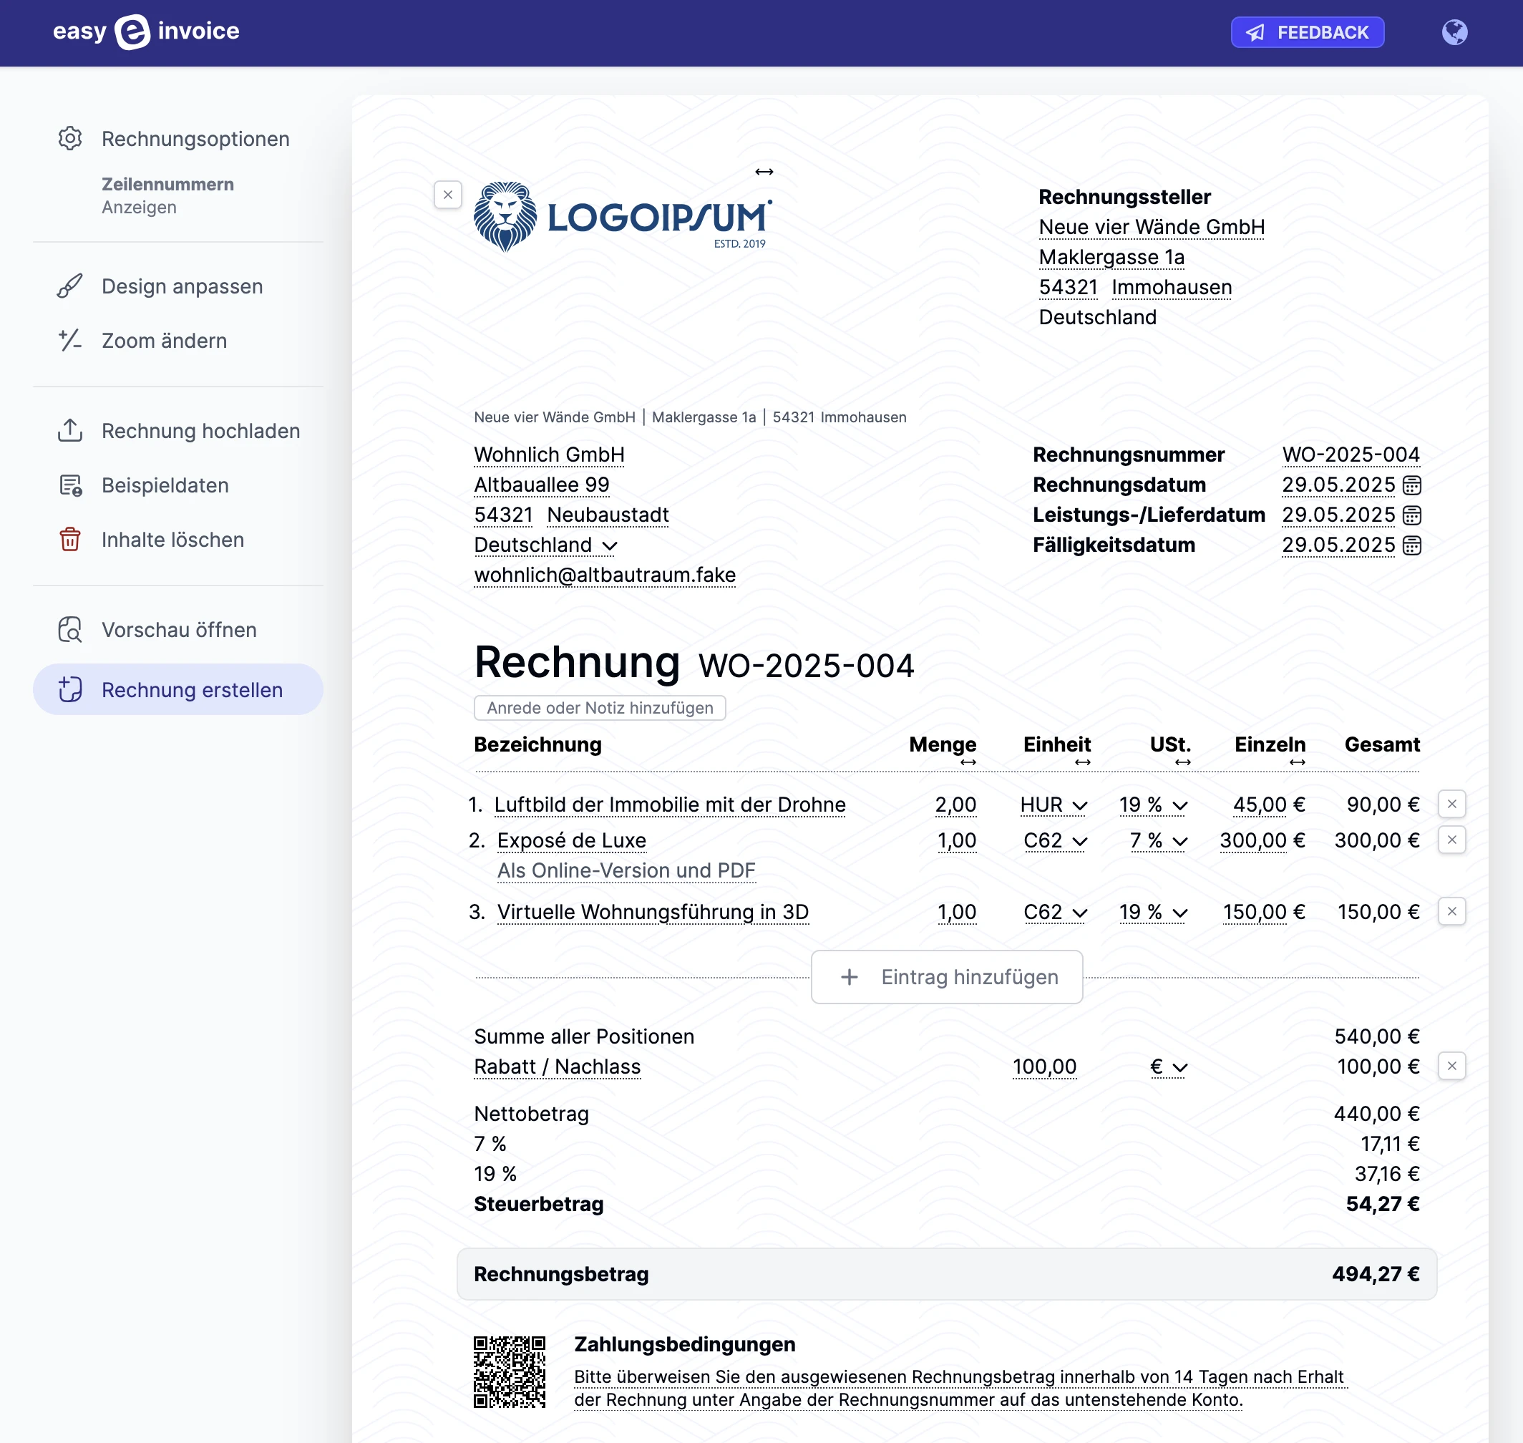Click Anrede oder Notiz hinzufügen
Screen dimensions: 1523x1443
(x=599, y=708)
